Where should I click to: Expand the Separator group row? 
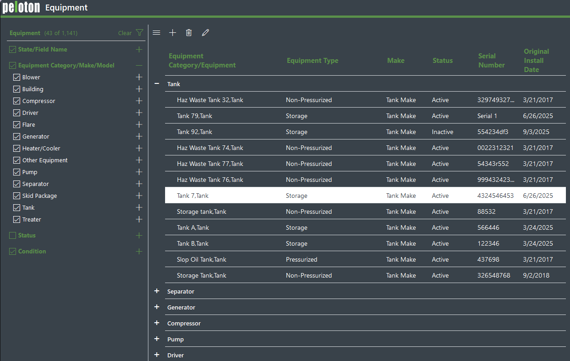pyautogui.click(x=157, y=291)
